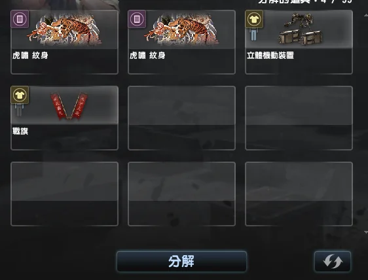Click the empty slot in bottom-middle row

(x=181, y=194)
